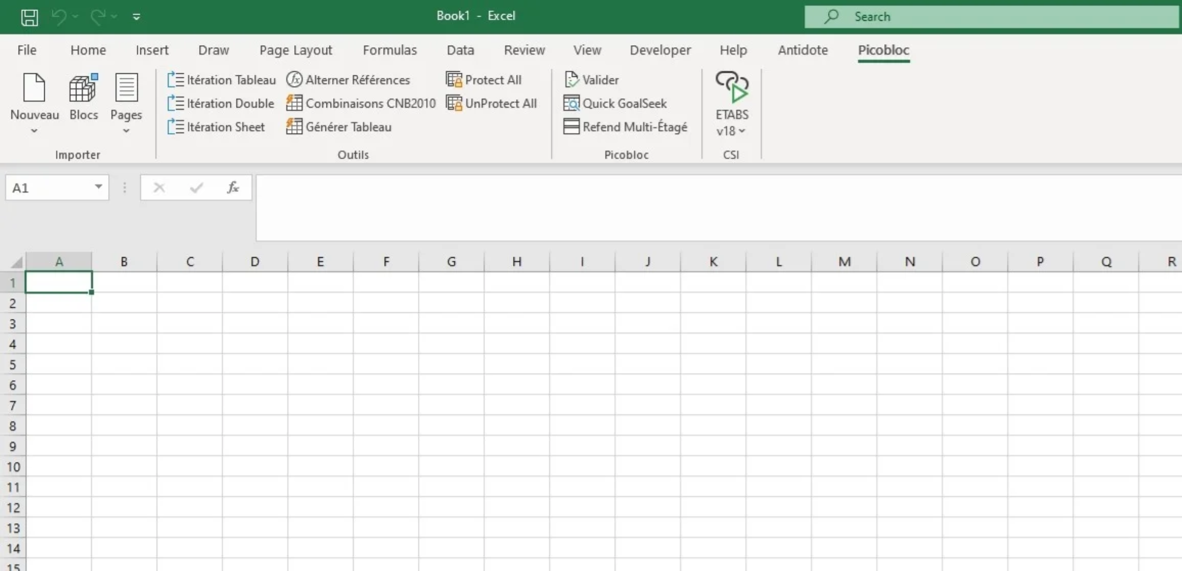The height and width of the screenshot is (571, 1182).
Task: Open the Developer ribbon tab
Action: [660, 50]
